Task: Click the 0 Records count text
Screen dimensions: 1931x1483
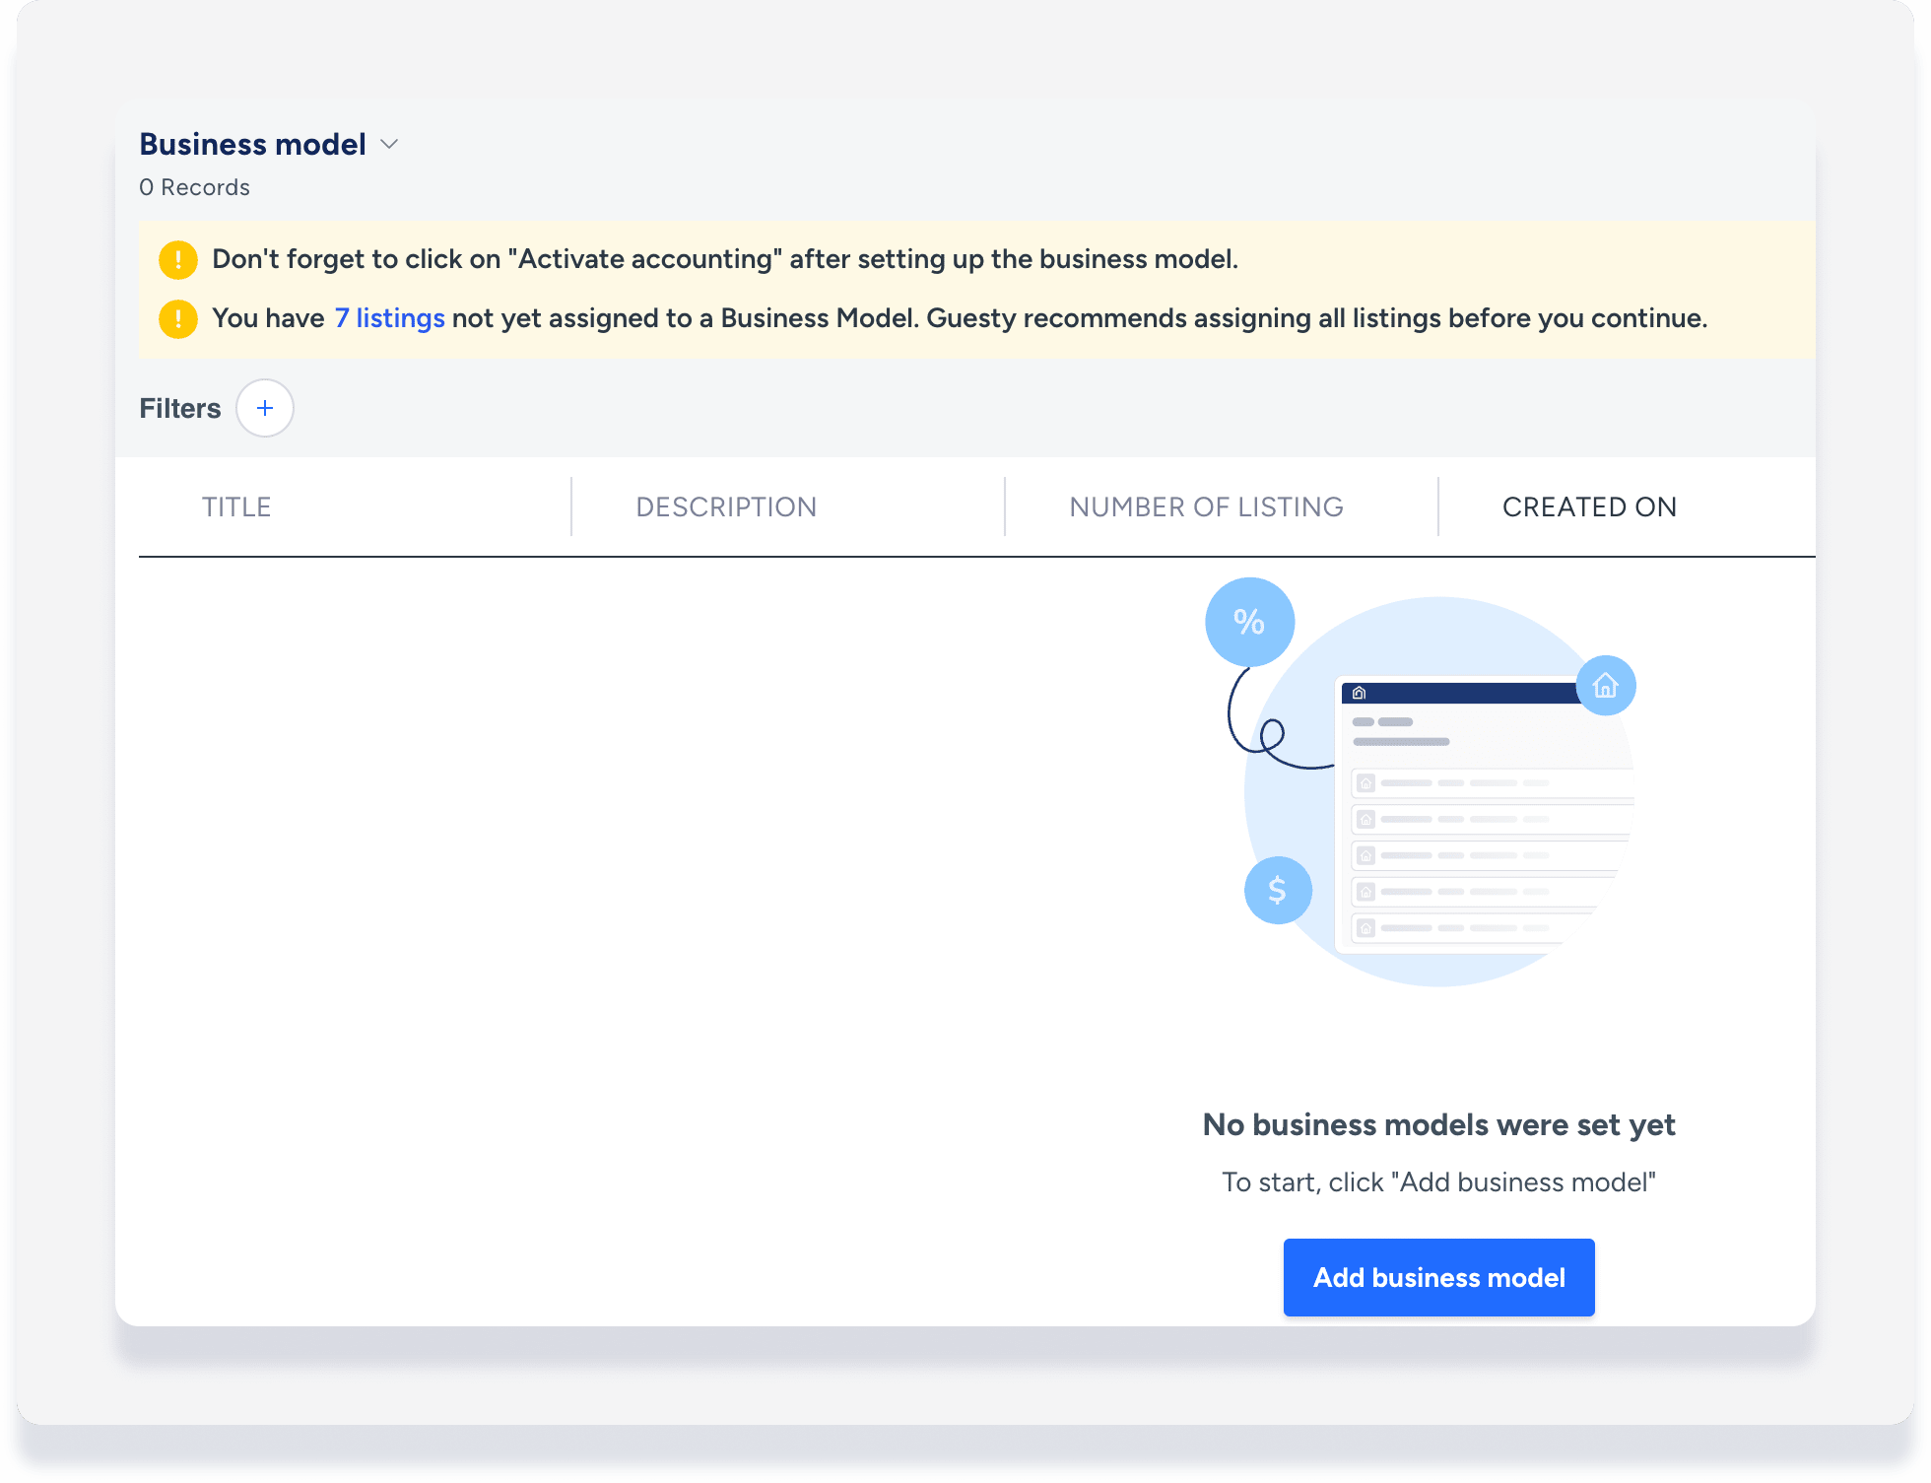Action: coord(194,187)
